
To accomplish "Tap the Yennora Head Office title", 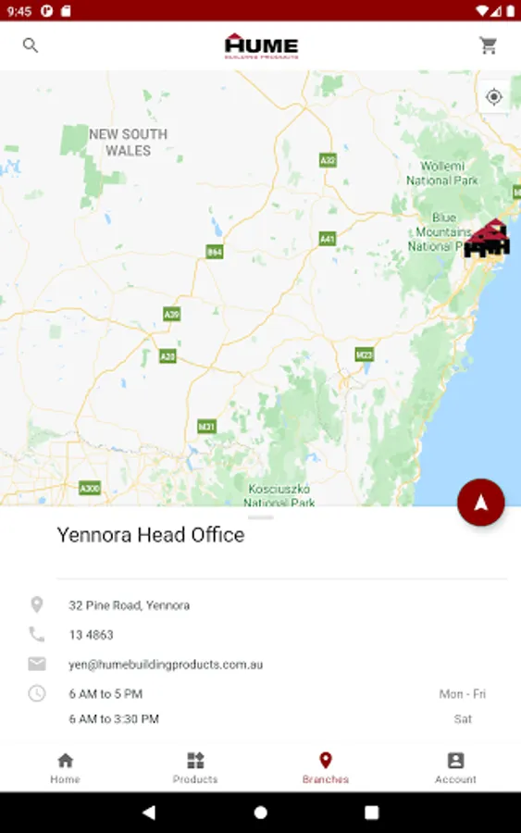I will [x=151, y=535].
